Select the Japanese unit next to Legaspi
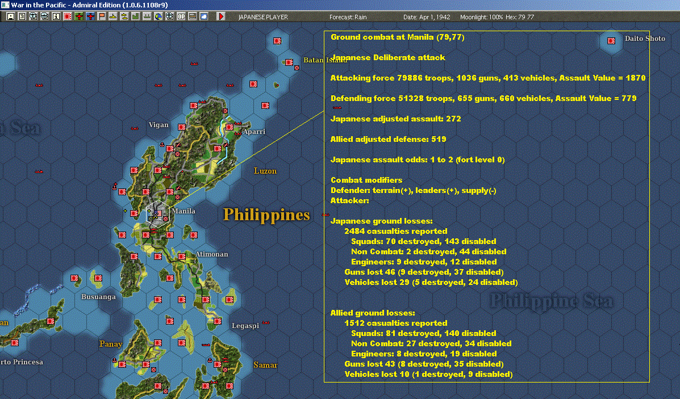 [x=218, y=321]
